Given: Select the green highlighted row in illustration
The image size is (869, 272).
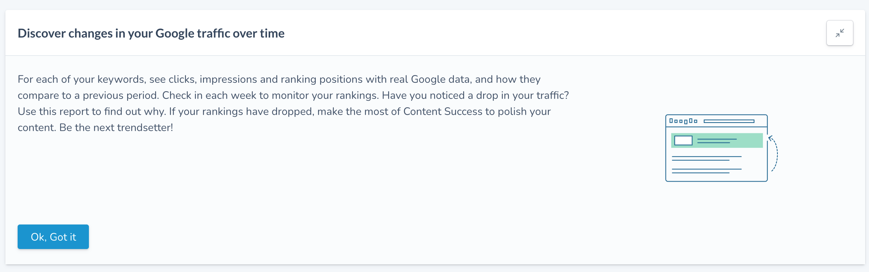Looking at the screenshot, I should point(717,140).
